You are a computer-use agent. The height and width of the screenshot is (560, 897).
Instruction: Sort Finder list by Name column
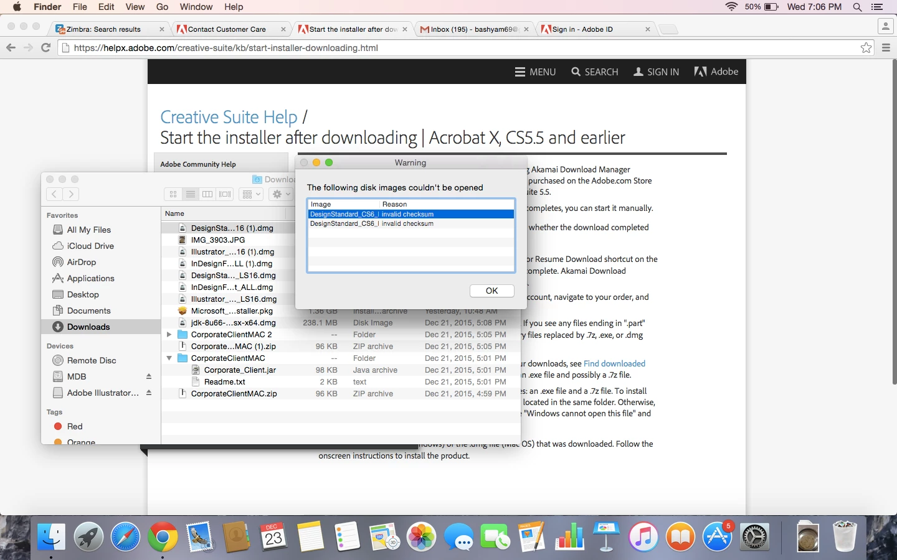point(224,213)
